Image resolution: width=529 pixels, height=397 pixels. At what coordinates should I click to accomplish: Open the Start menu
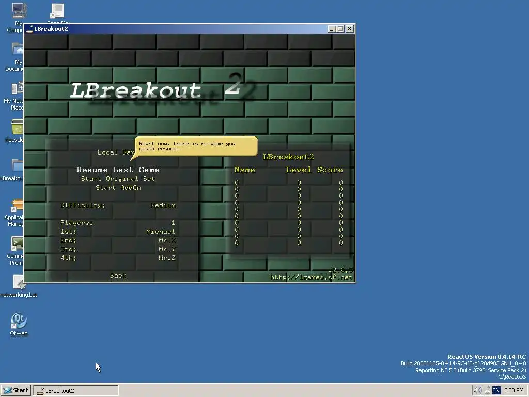coord(16,391)
